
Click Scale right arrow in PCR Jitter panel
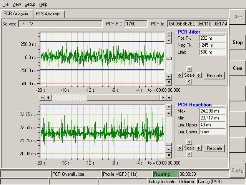[x=199, y=75]
